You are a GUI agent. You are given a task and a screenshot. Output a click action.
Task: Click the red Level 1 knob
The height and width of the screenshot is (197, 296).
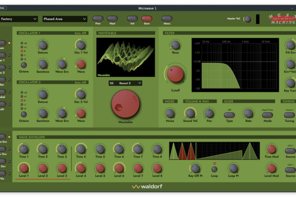(24, 168)
